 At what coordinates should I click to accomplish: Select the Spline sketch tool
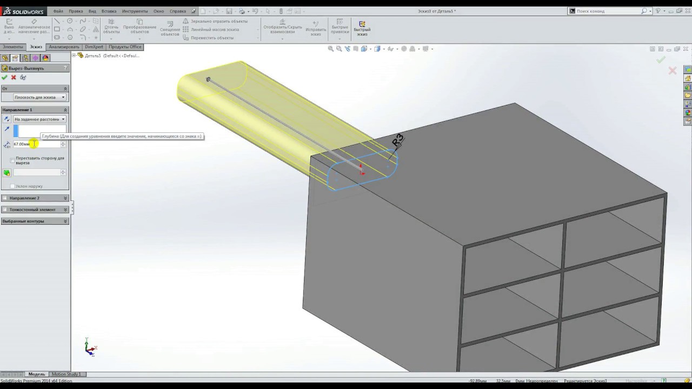[x=83, y=21]
